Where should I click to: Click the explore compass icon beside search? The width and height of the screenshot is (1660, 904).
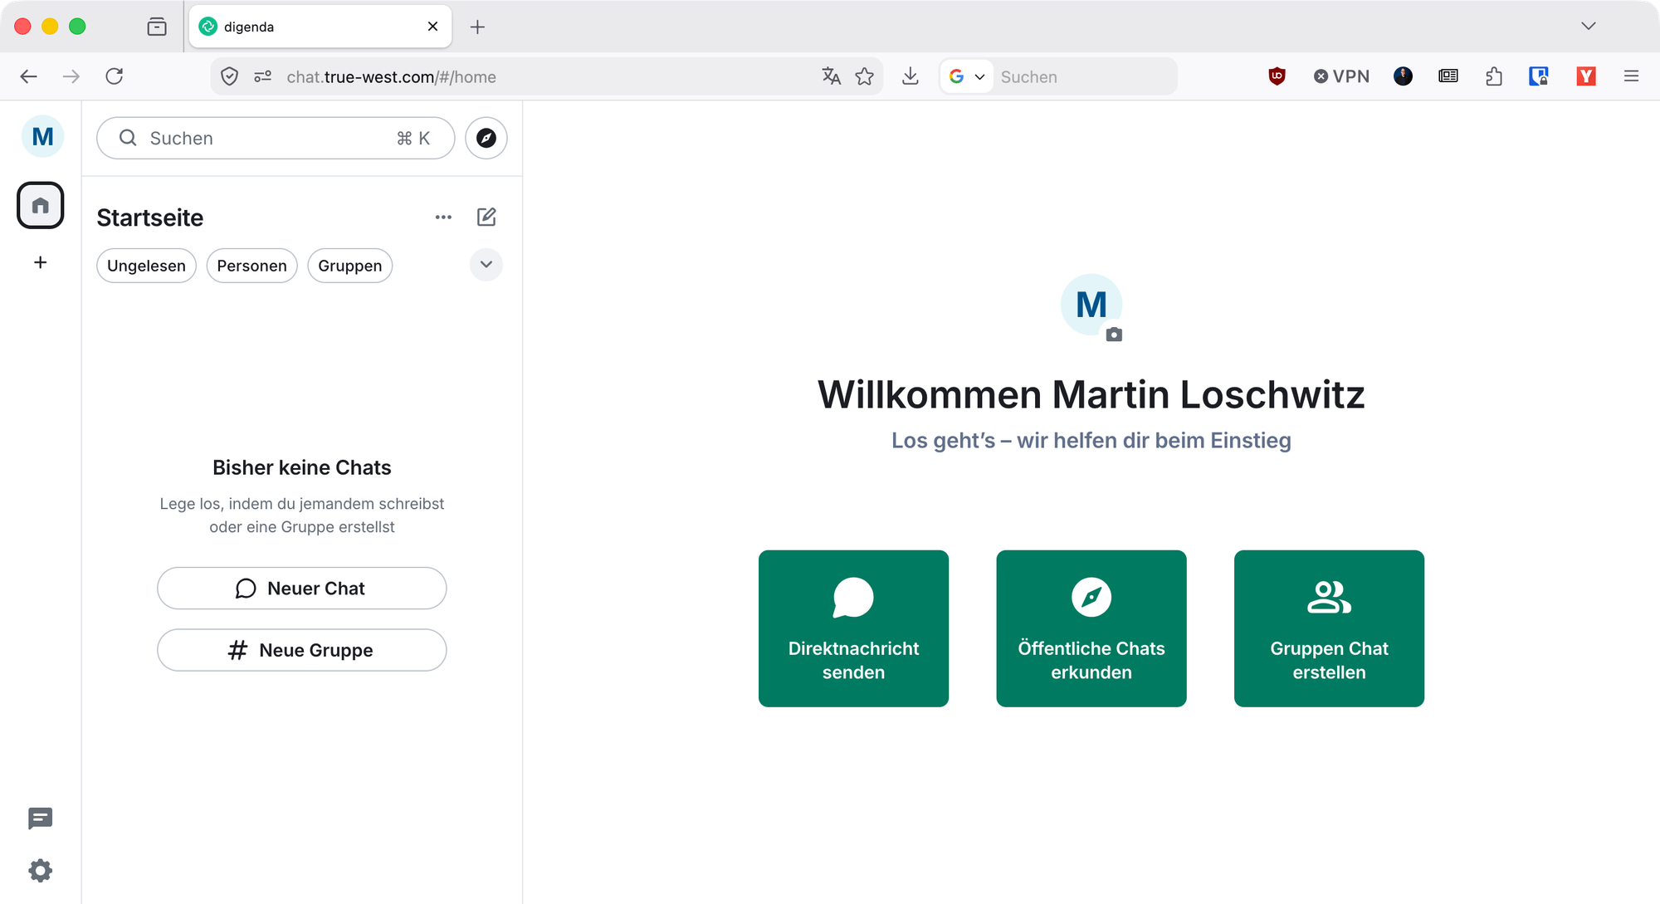coord(486,138)
